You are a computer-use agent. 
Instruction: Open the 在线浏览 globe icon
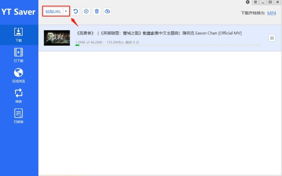click(x=19, y=75)
